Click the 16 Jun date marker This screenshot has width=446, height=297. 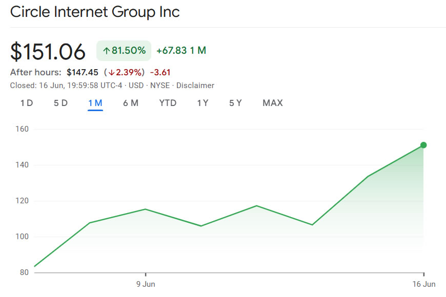pos(423,283)
